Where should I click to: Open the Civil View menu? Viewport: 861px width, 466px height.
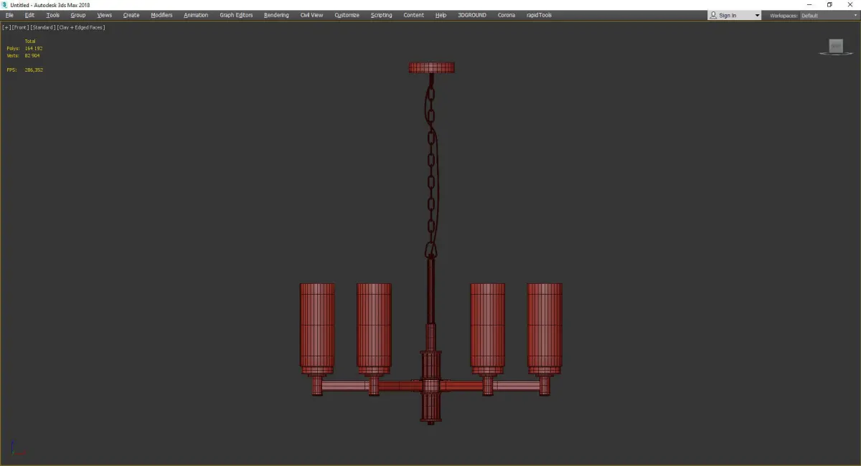[311, 15]
